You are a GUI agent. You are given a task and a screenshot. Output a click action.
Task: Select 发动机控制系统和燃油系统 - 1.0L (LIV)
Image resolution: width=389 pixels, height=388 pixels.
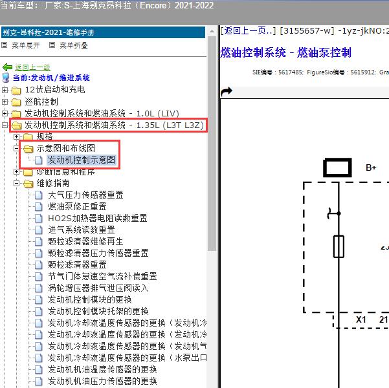[102, 113]
